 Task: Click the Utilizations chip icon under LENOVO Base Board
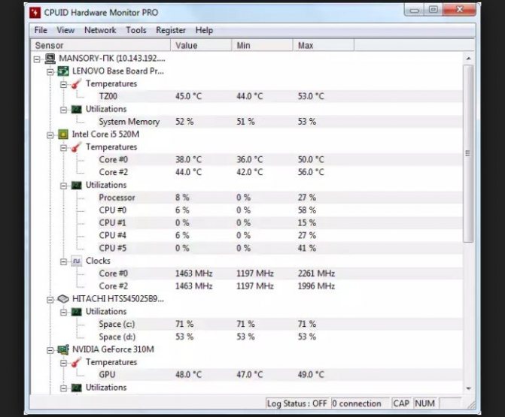76,109
